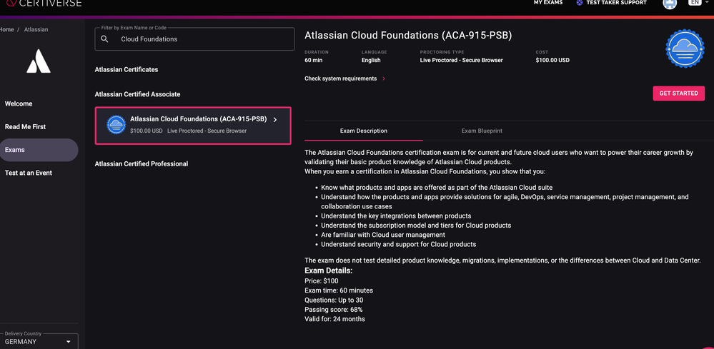Click the Home breadcrumb link
Image resolution: width=714 pixels, height=349 pixels.
pos(7,29)
